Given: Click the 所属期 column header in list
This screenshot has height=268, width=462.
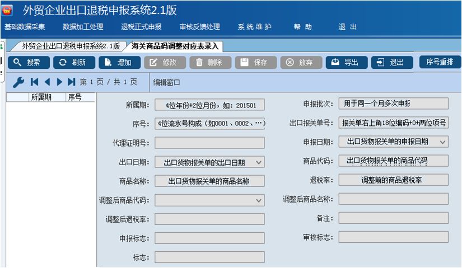Looking at the screenshot, I should [x=47, y=97].
